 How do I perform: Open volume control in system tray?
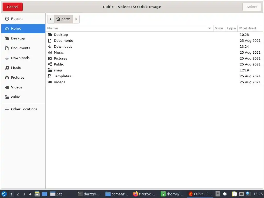pos(225,194)
